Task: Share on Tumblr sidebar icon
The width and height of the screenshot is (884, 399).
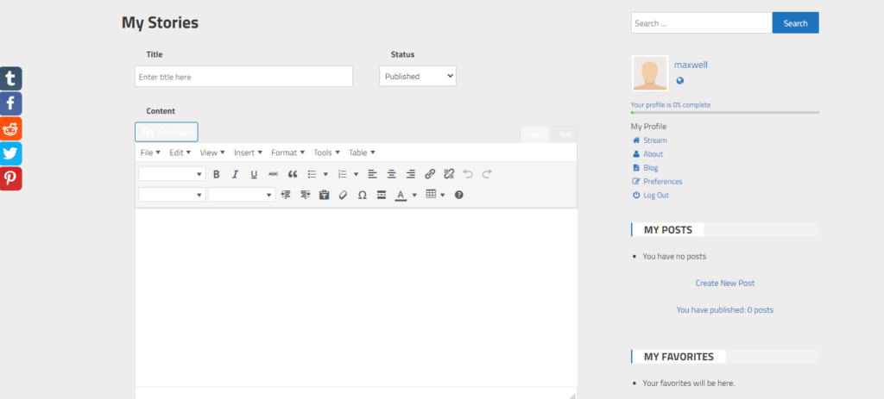Action: [x=10, y=78]
